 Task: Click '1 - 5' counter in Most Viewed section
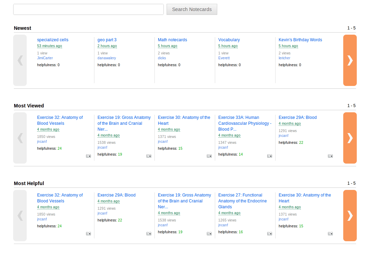[x=351, y=106]
